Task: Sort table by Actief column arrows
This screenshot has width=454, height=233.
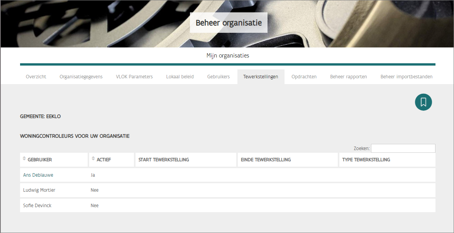Action: pos(93,159)
